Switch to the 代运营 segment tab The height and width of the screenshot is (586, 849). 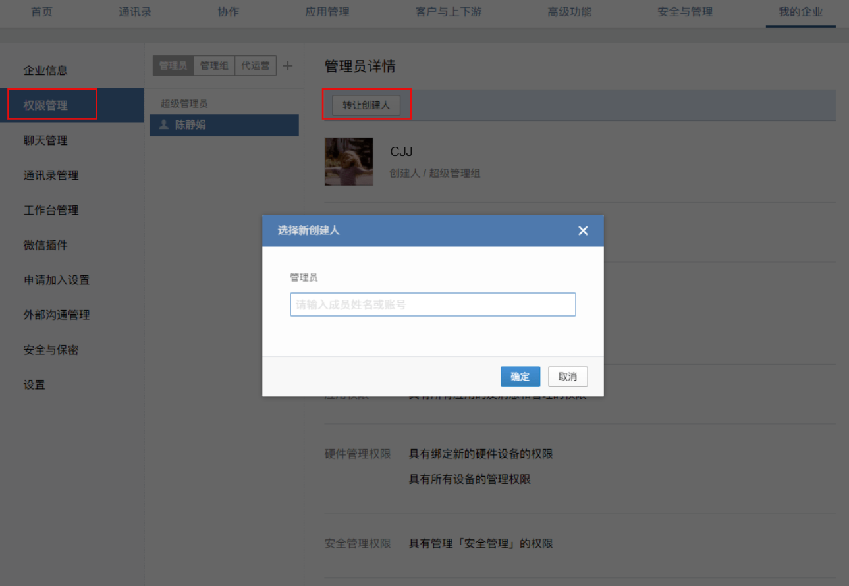click(x=256, y=66)
